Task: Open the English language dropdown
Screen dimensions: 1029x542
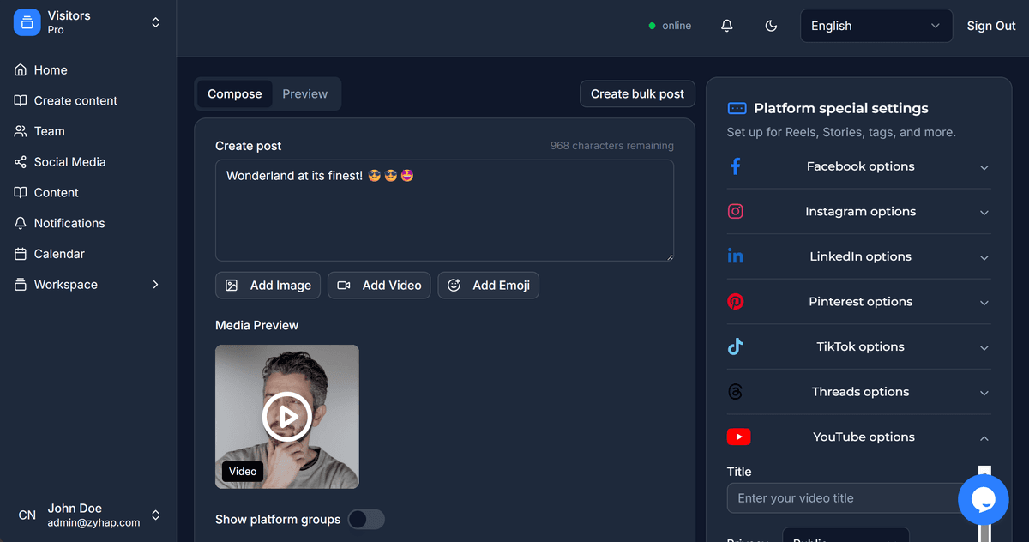Action: pos(876,26)
